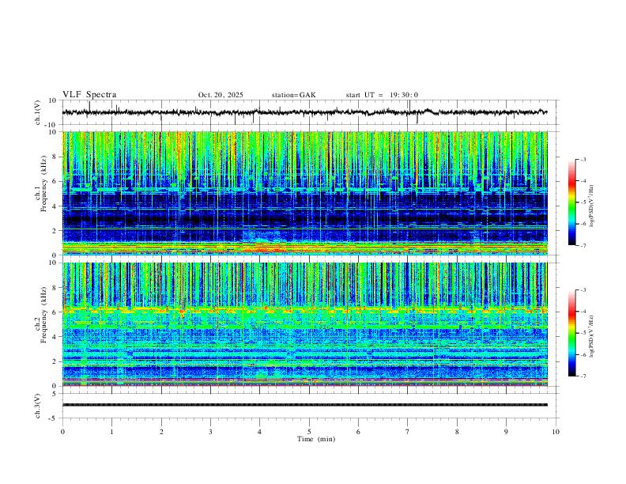Image resolution: width=626 pixels, height=484 pixels.
Task: Click the "-5" tick on ch.3(V) axis
Action: click(54, 418)
